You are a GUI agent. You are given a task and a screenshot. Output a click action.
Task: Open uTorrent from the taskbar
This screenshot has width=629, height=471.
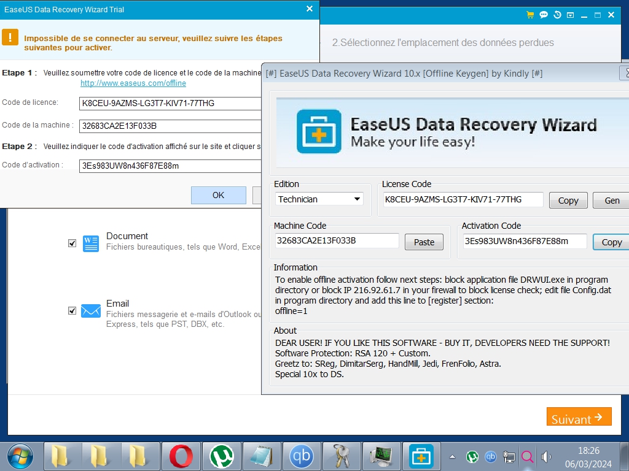click(x=222, y=456)
